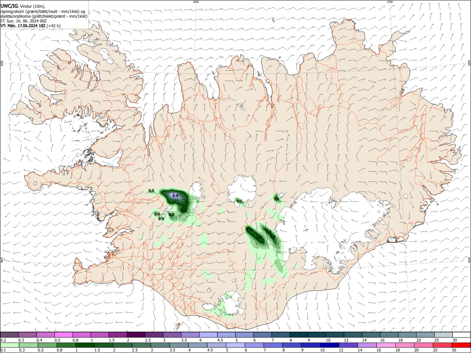
Task: Click the 1.1 label on the central glacier's edge
Action: click(239, 201)
